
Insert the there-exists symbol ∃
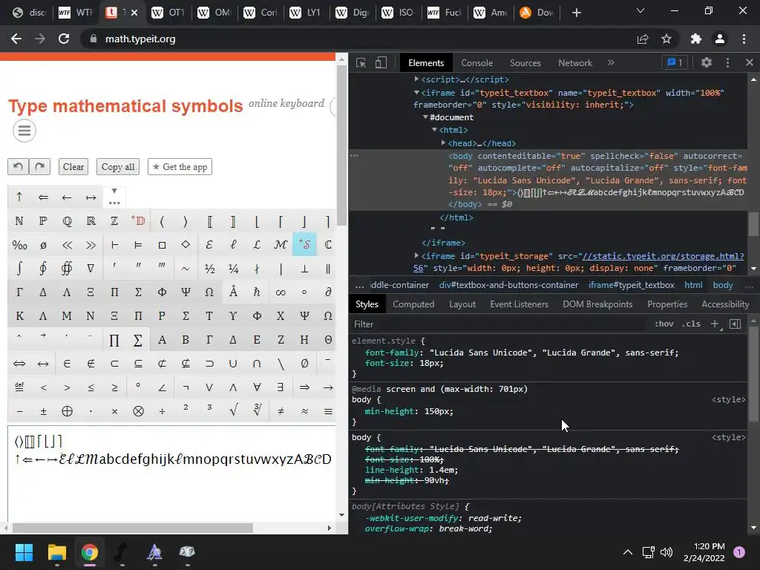point(281,387)
